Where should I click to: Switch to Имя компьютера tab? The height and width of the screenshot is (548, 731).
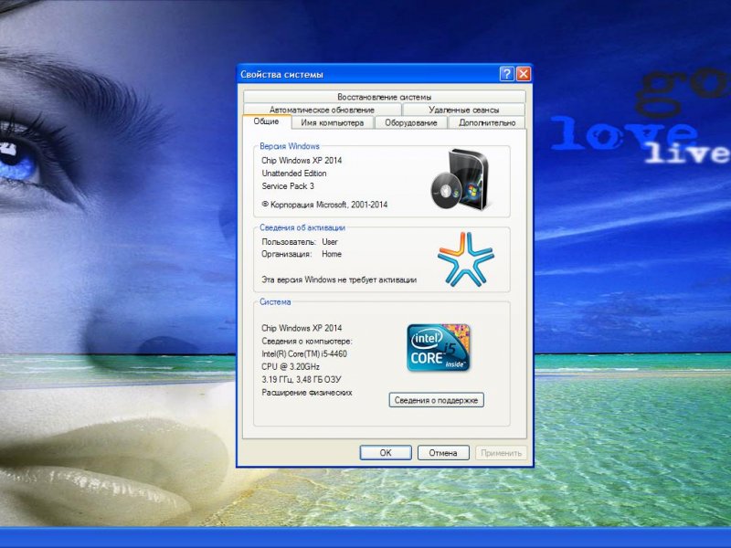pyautogui.click(x=333, y=122)
